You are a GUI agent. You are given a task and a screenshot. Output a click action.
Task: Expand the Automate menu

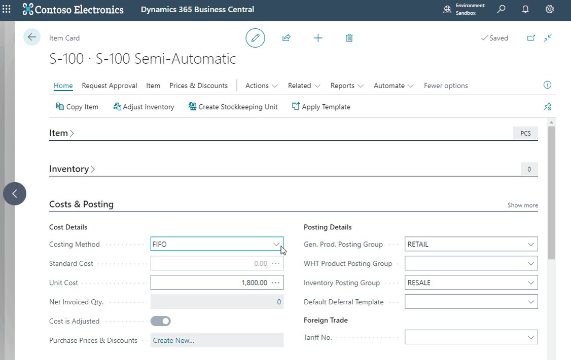[x=394, y=86]
